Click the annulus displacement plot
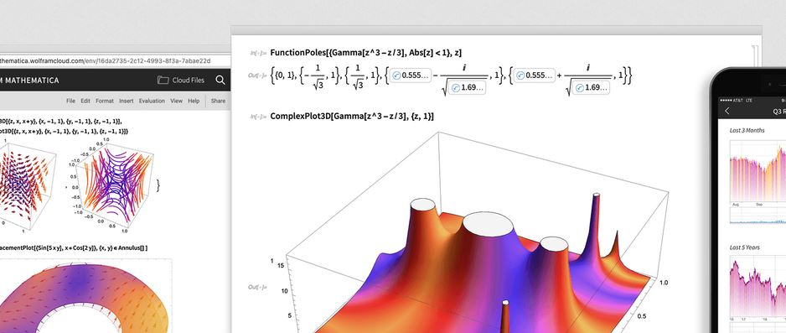The height and width of the screenshot is (333, 786). point(85,296)
